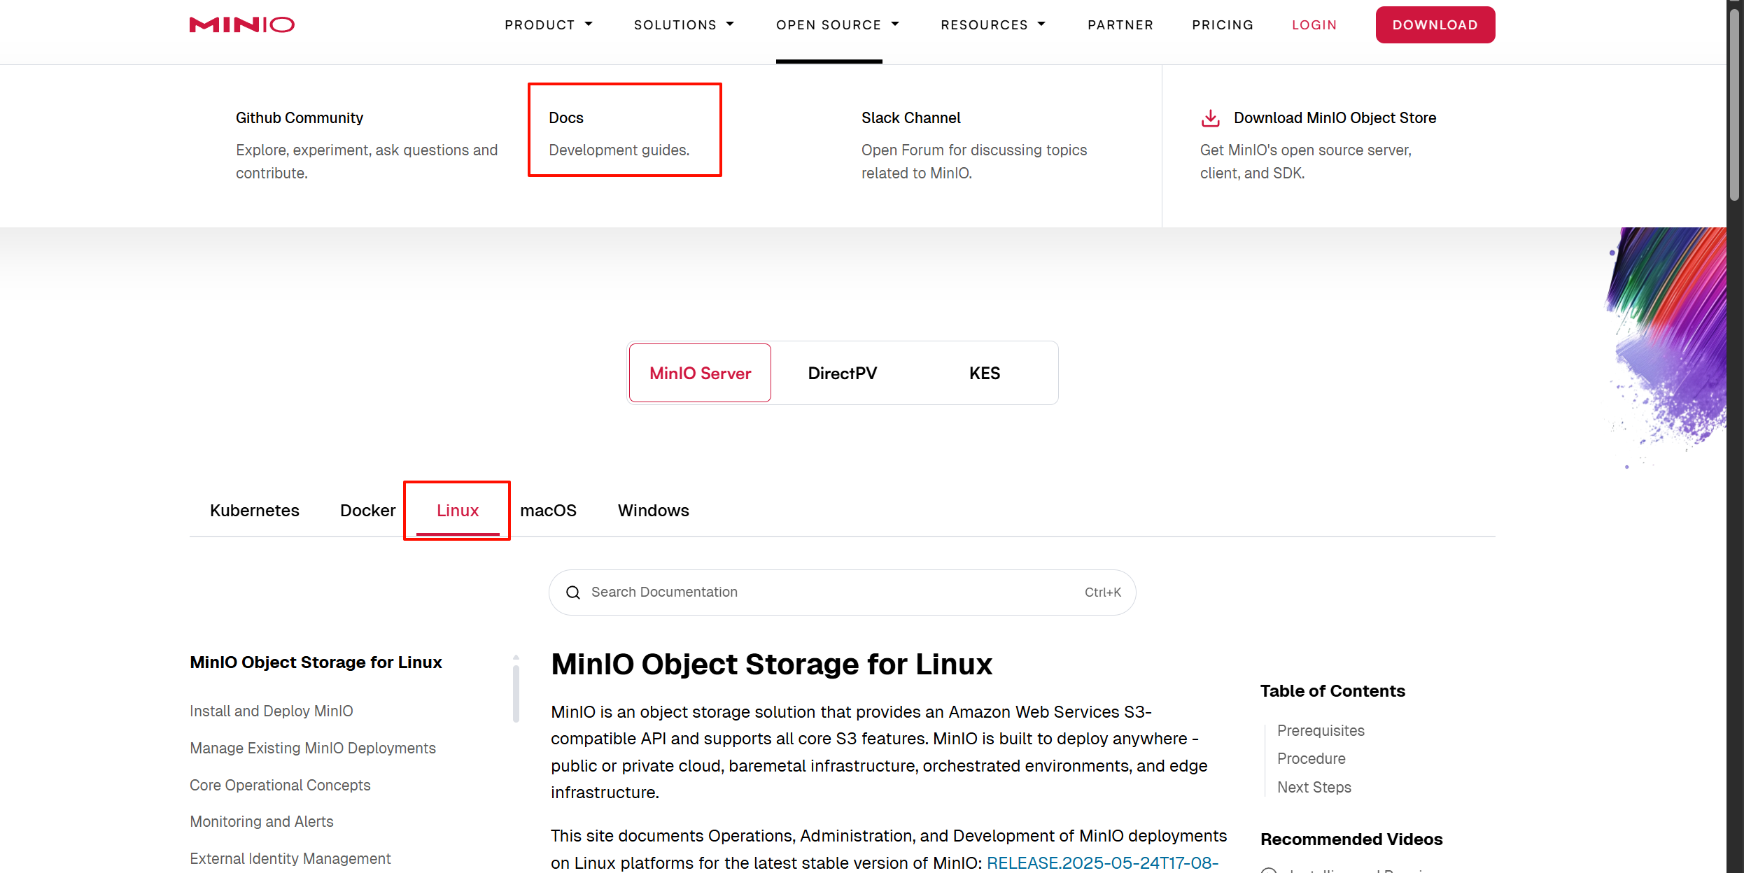Select the MinIO Server product tab

700,373
